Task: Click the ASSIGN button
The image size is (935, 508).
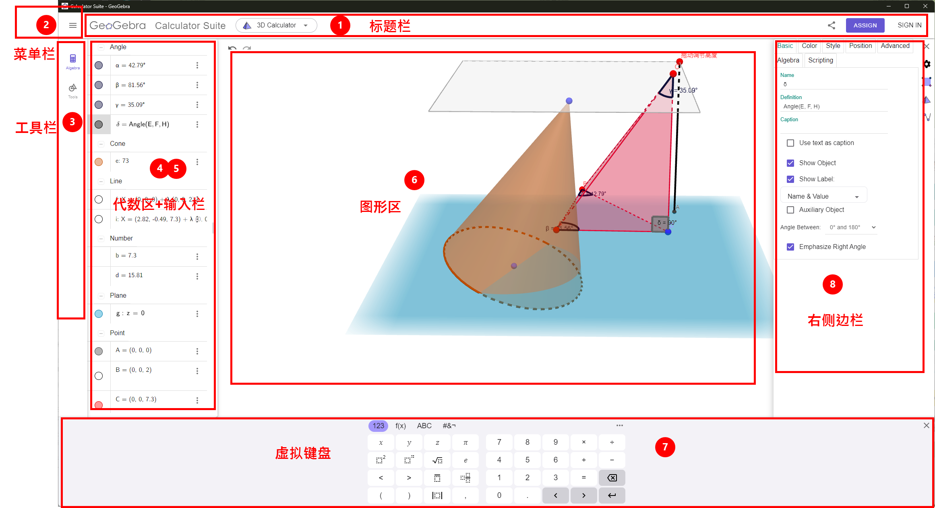Action: point(865,25)
